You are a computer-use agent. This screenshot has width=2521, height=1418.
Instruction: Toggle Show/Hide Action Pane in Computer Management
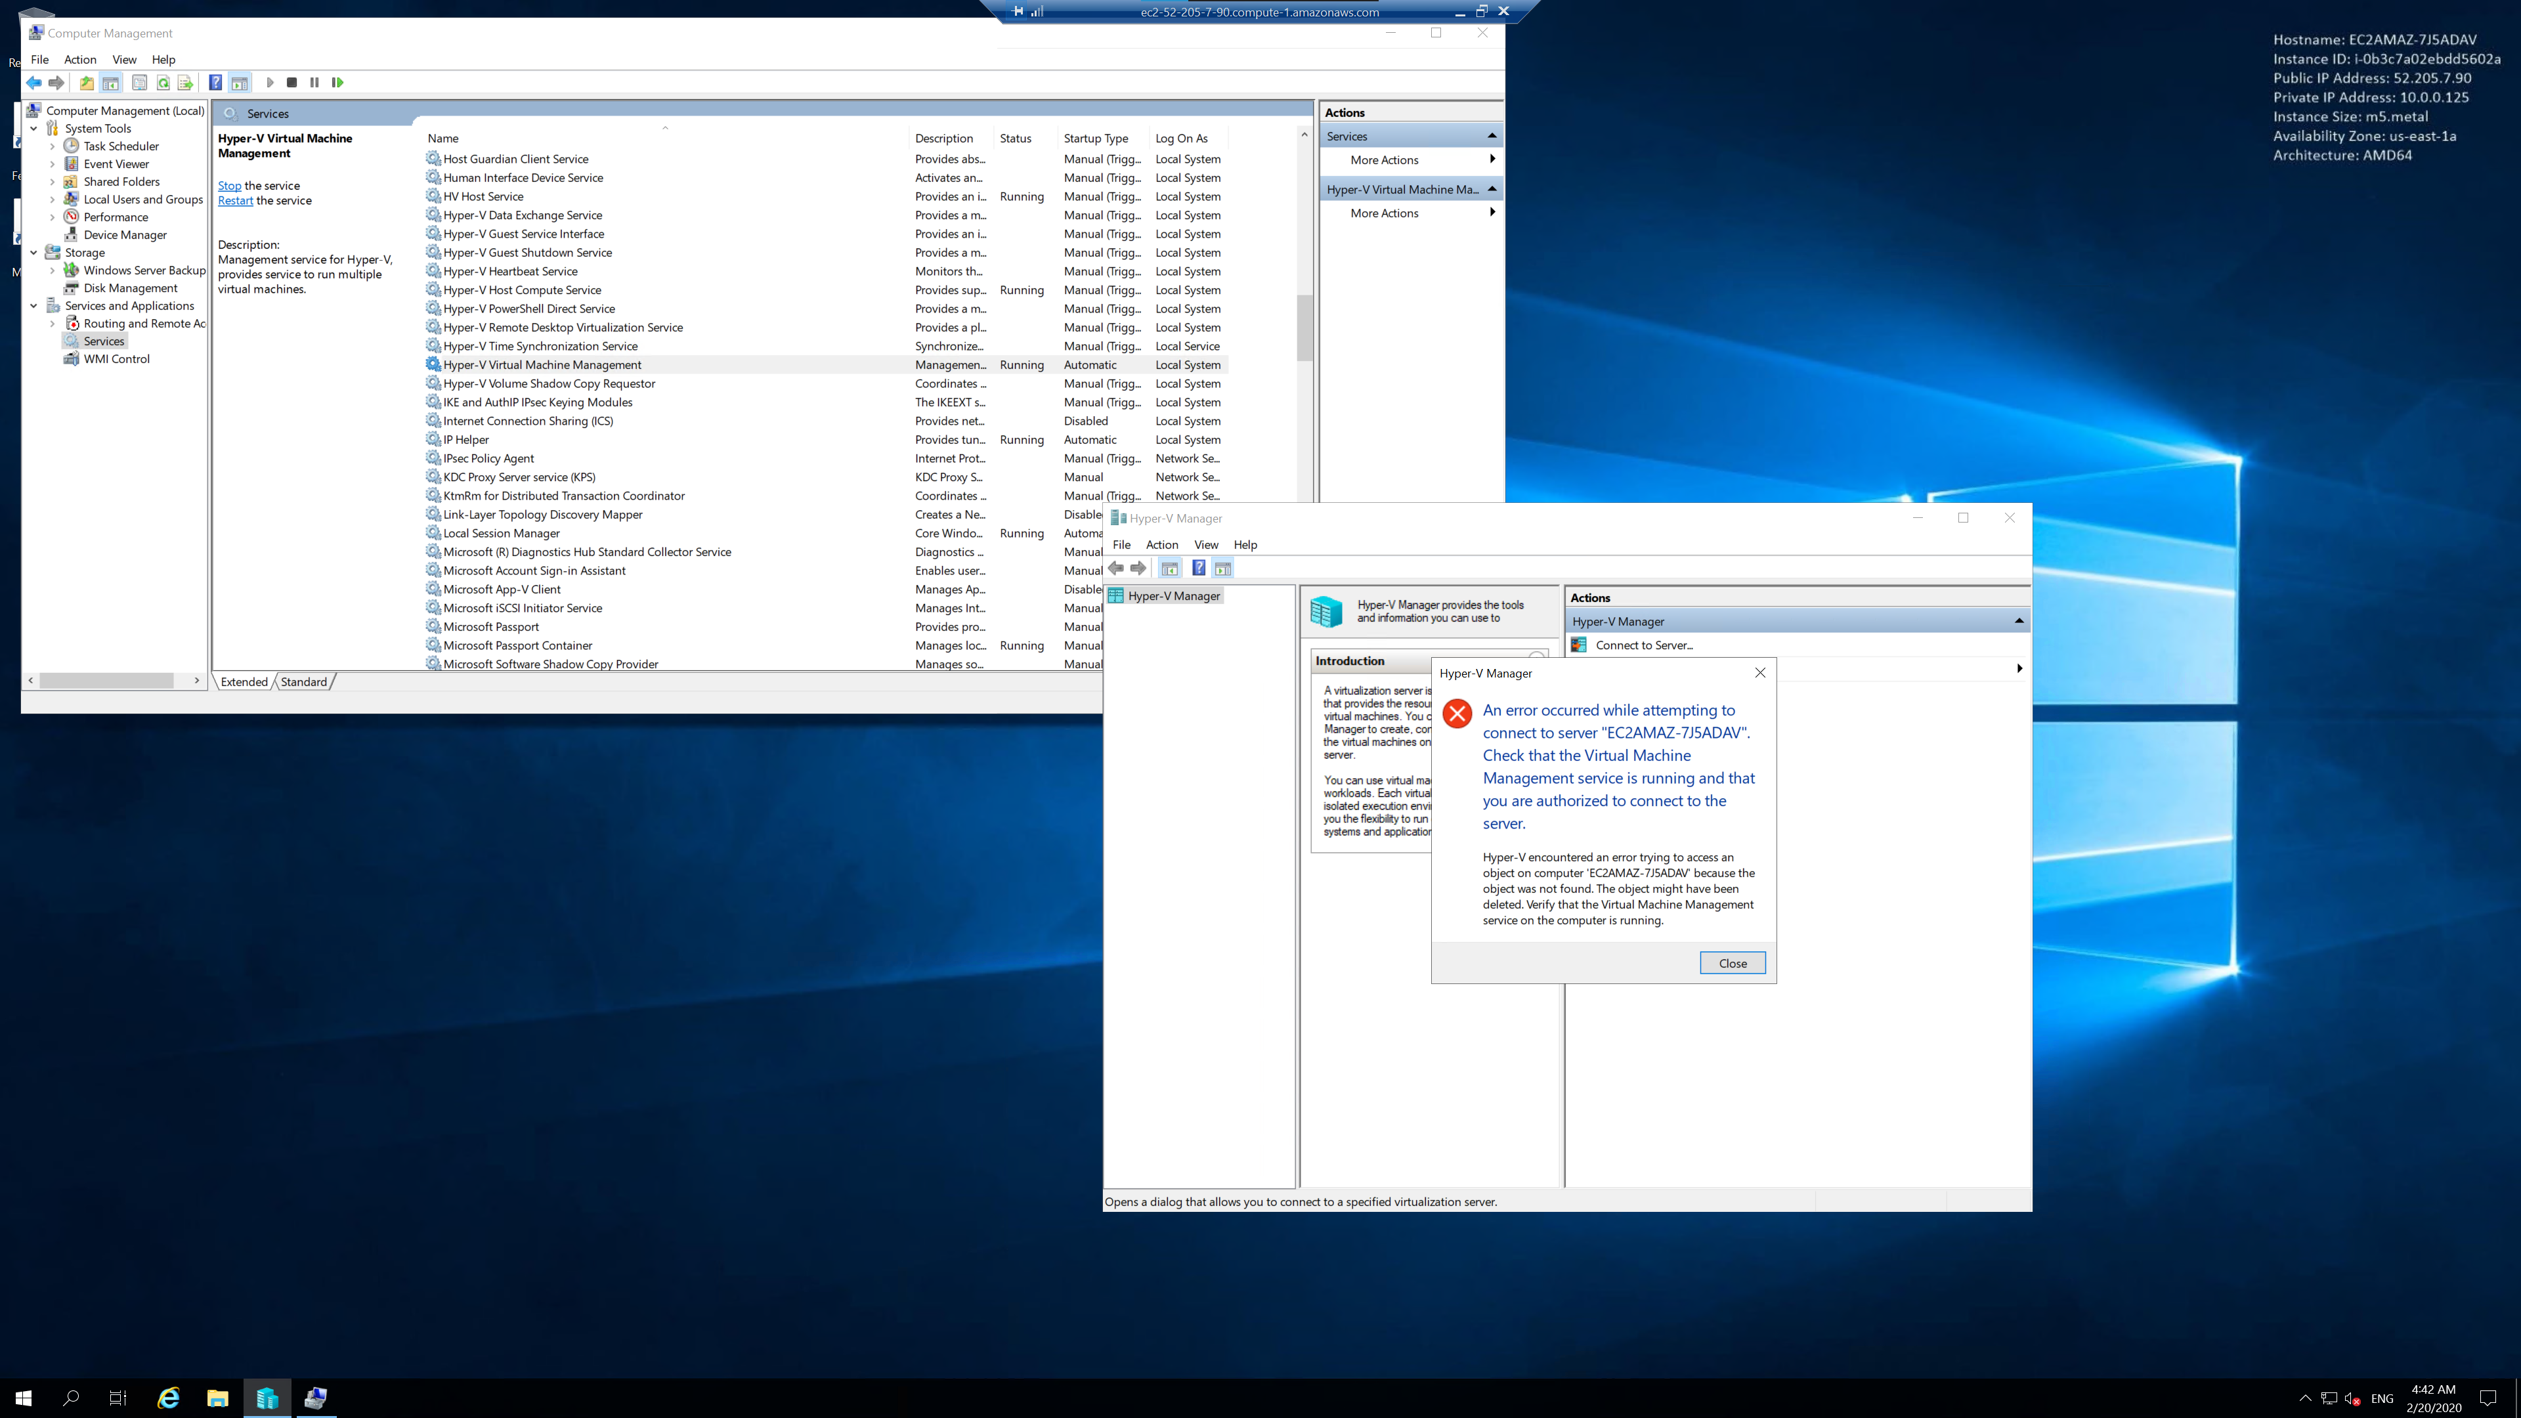pos(240,83)
